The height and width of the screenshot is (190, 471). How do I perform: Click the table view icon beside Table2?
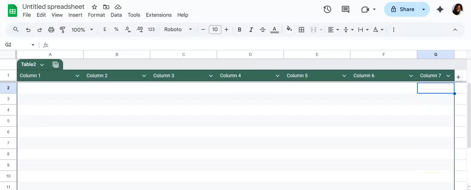click(56, 65)
